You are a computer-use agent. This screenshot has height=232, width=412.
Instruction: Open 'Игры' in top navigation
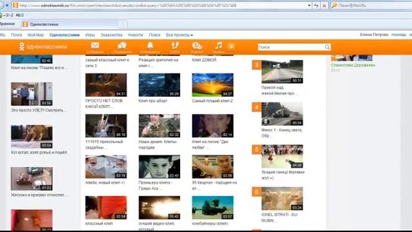(90, 35)
